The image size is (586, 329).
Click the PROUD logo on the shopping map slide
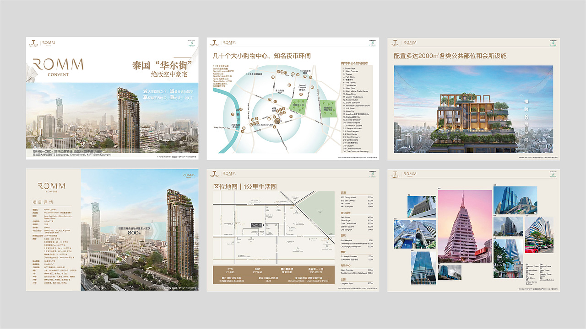tap(372, 43)
